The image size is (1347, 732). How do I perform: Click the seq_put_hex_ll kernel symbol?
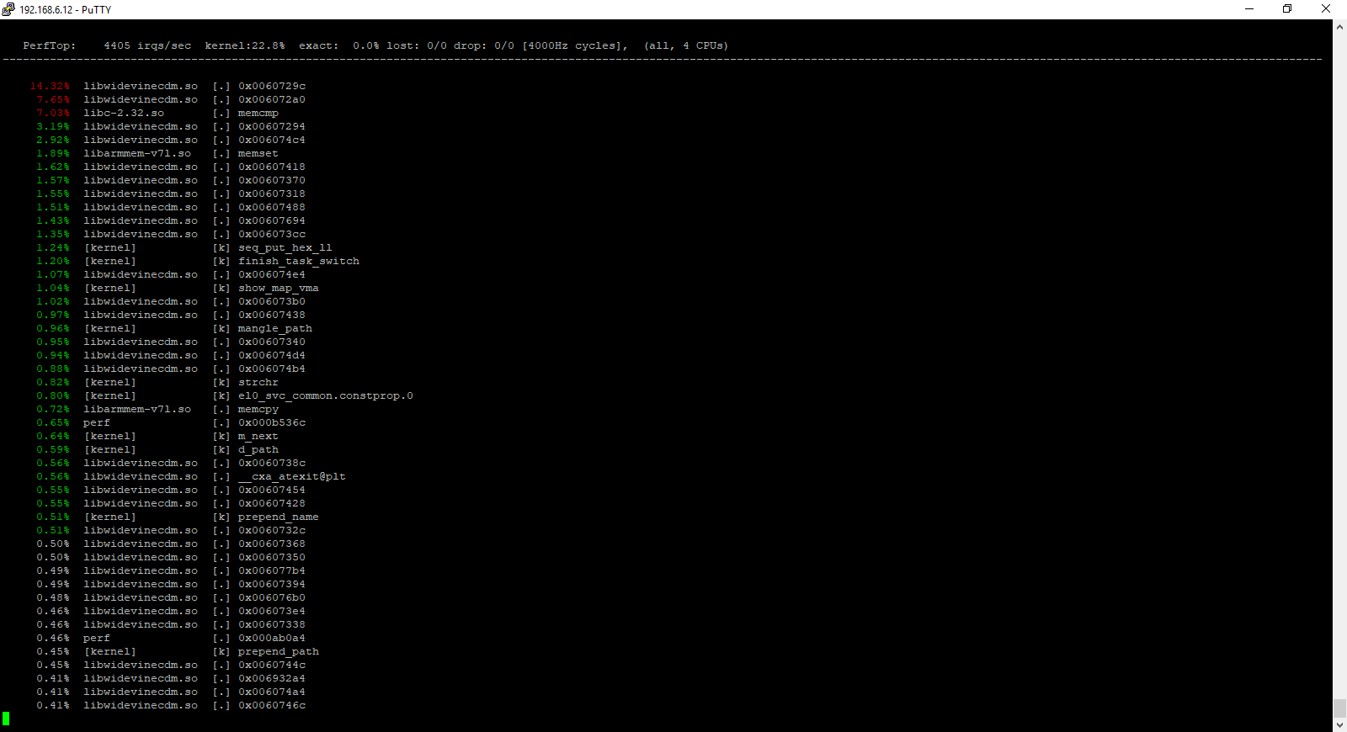[x=285, y=247]
